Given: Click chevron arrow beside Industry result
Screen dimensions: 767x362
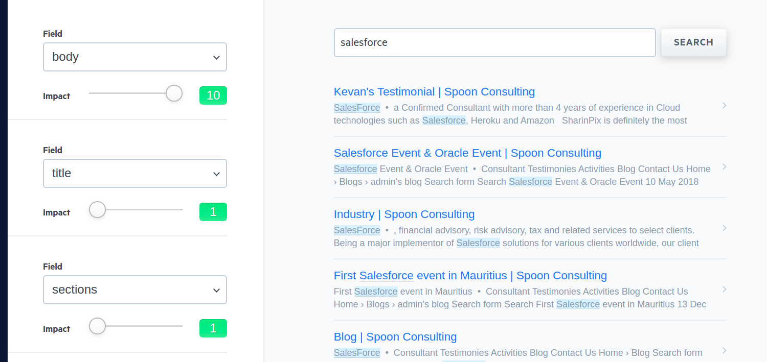Looking at the screenshot, I should [x=724, y=228].
